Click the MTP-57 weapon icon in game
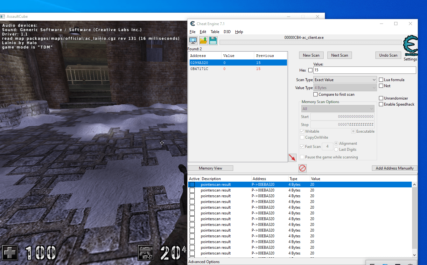The height and width of the screenshot is (265, 427). click(x=146, y=253)
